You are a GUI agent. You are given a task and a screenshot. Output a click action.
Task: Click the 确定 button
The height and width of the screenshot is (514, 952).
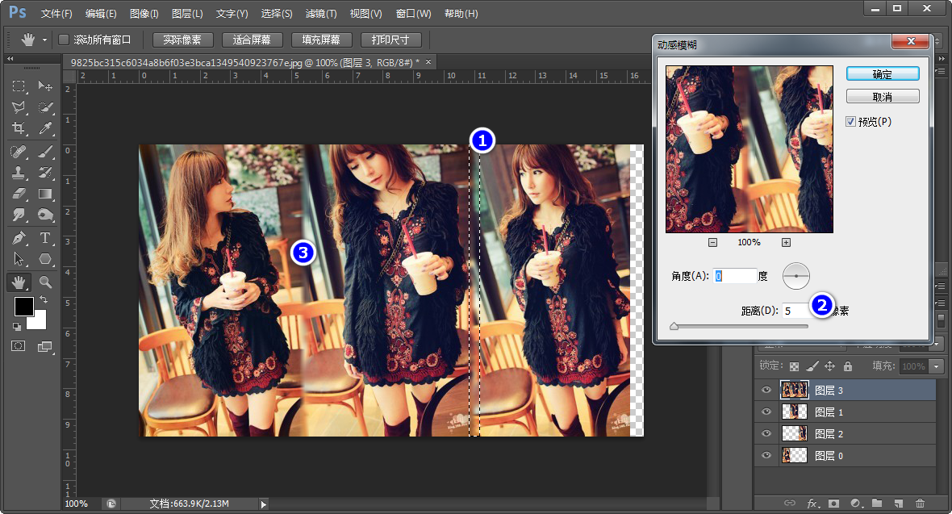click(883, 74)
